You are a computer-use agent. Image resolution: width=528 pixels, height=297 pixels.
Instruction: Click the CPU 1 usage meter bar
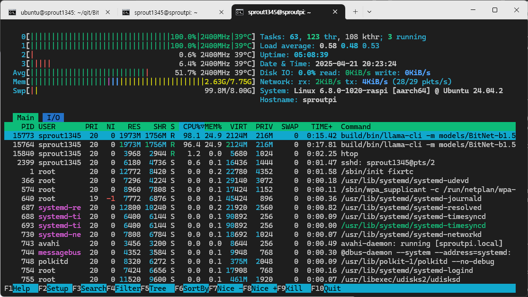138,46
